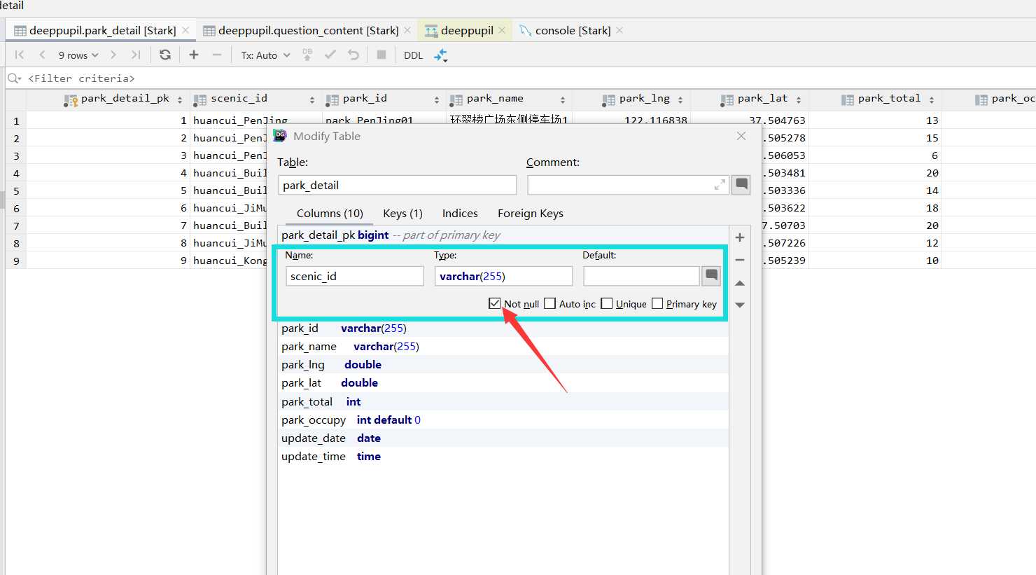The image size is (1036, 575).
Task: Go to previous page of rows
Action: click(42, 55)
